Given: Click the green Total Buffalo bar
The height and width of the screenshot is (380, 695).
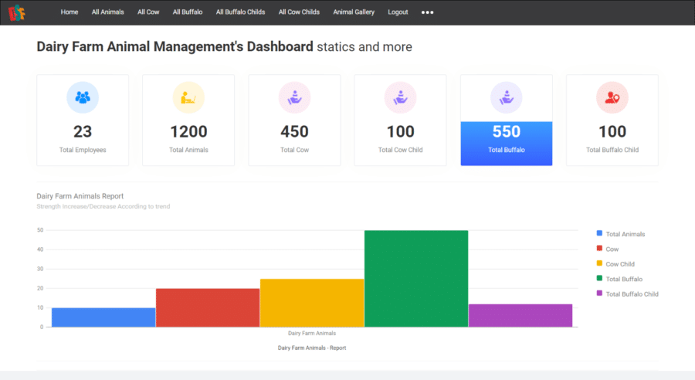Looking at the screenshot, I should [x=416, y=278].
